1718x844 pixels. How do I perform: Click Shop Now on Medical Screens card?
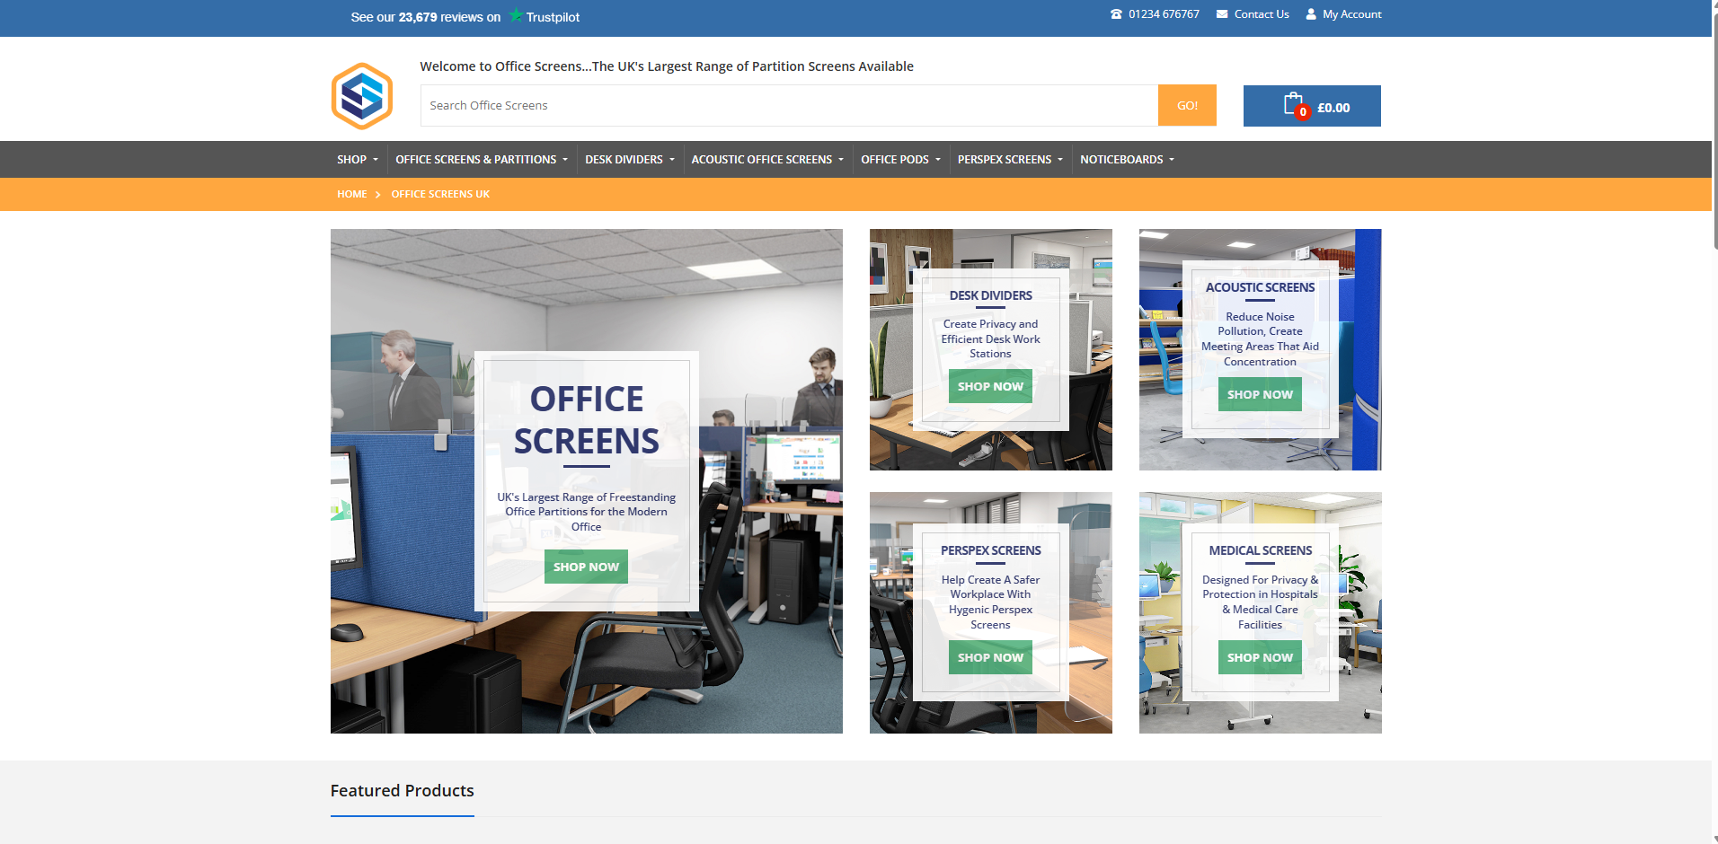click(x=1260, y=657)
